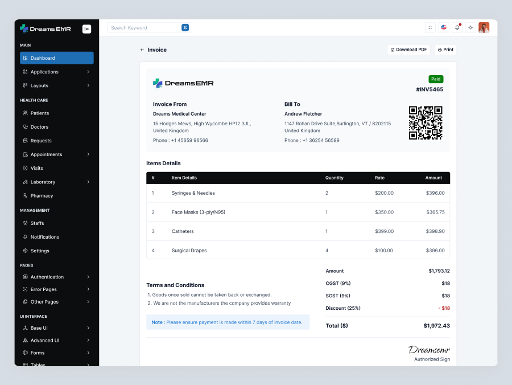This screenshot has width=512, height=385.
Task: Click the Download PDF button
Action: 408,50
